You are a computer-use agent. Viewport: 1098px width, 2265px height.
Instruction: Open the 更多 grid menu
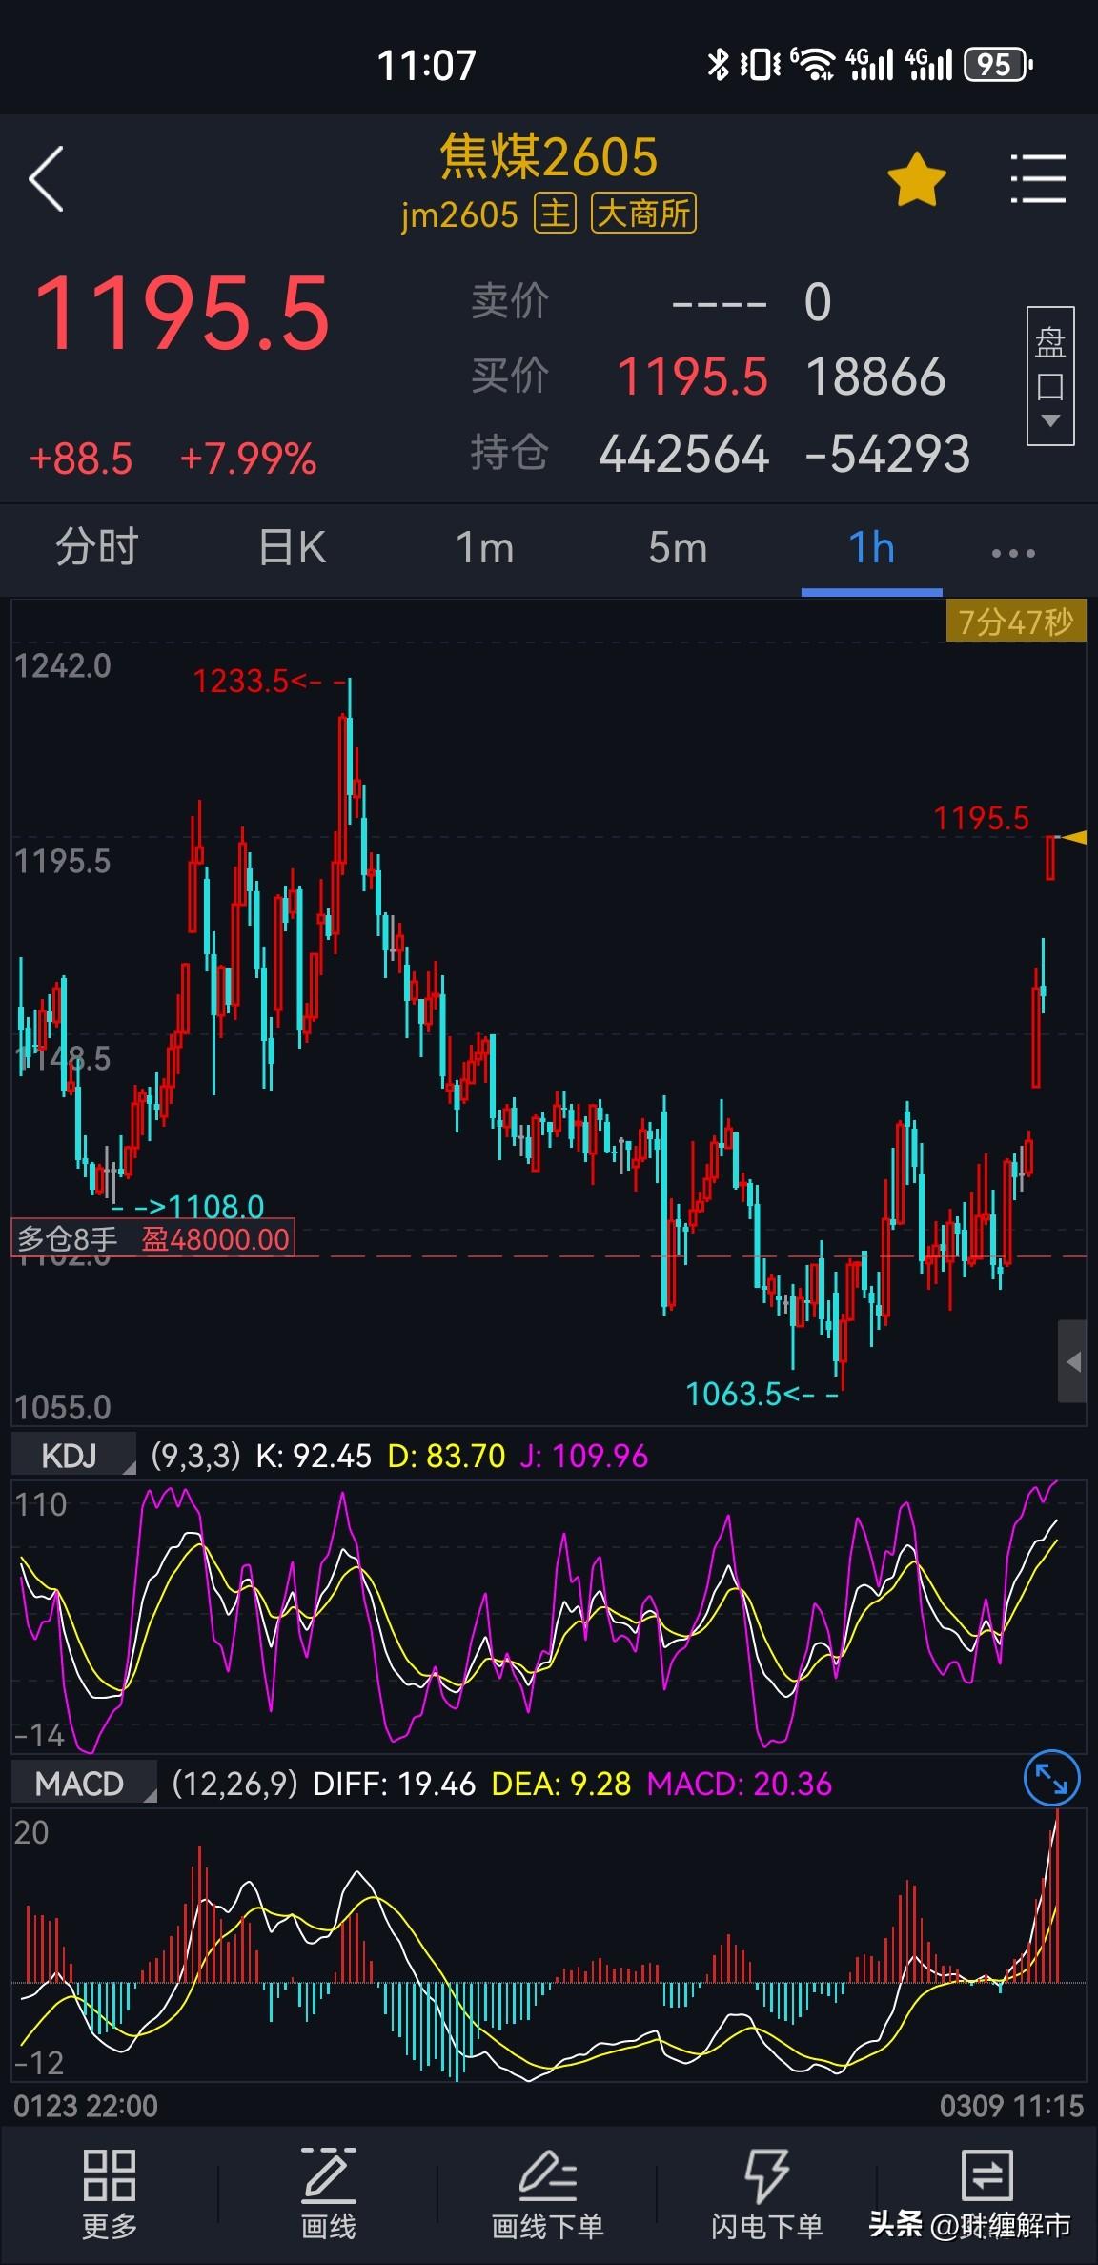coord(110,2194)
